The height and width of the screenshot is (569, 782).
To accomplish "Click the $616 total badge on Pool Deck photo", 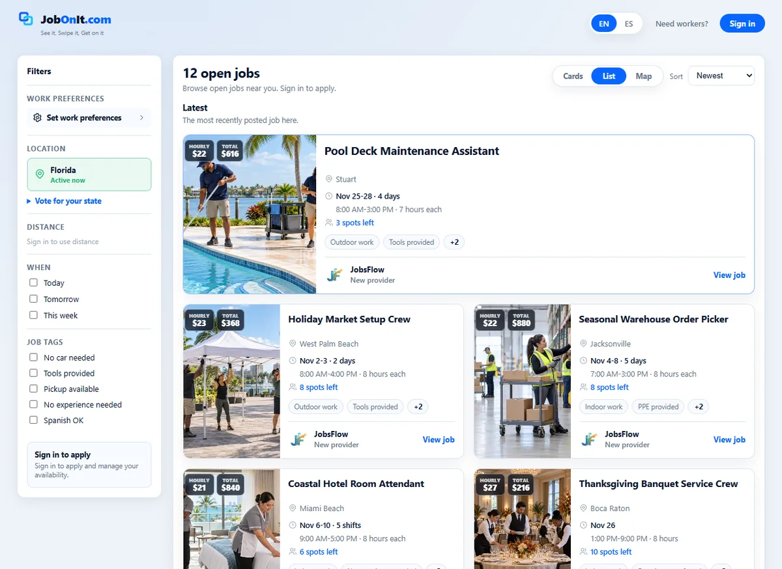I will tap(230, 151).
